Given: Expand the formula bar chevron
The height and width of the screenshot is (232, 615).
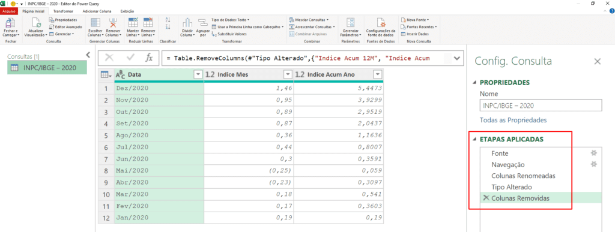Looking at the screenshot, I should pos(457,58).
